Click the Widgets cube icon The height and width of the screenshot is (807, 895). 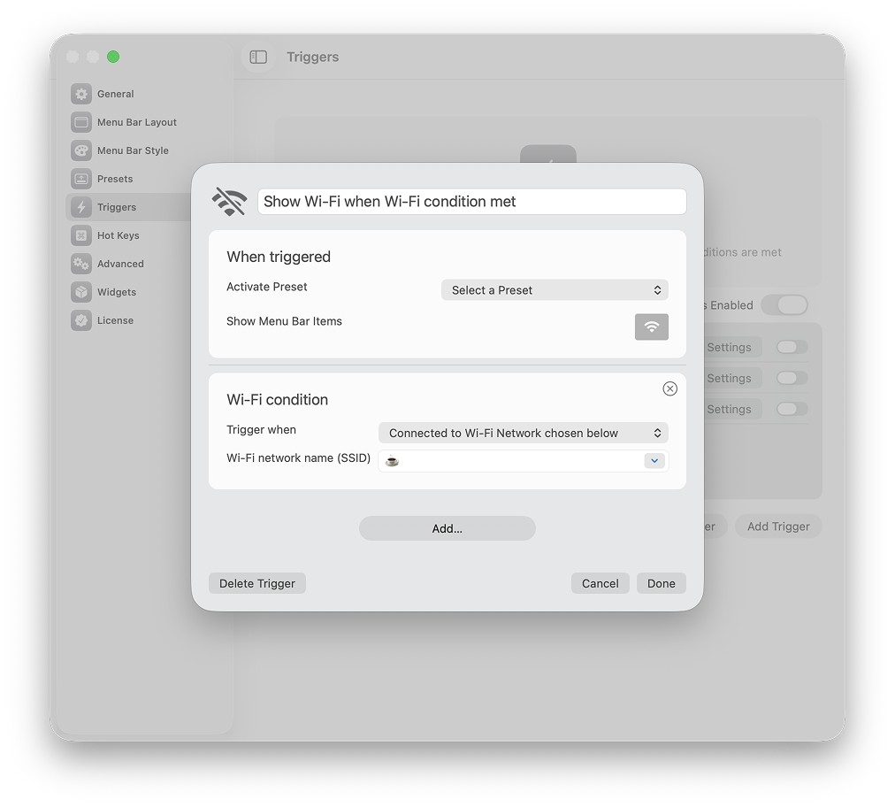pyautogui.click(x=81, y=292)
